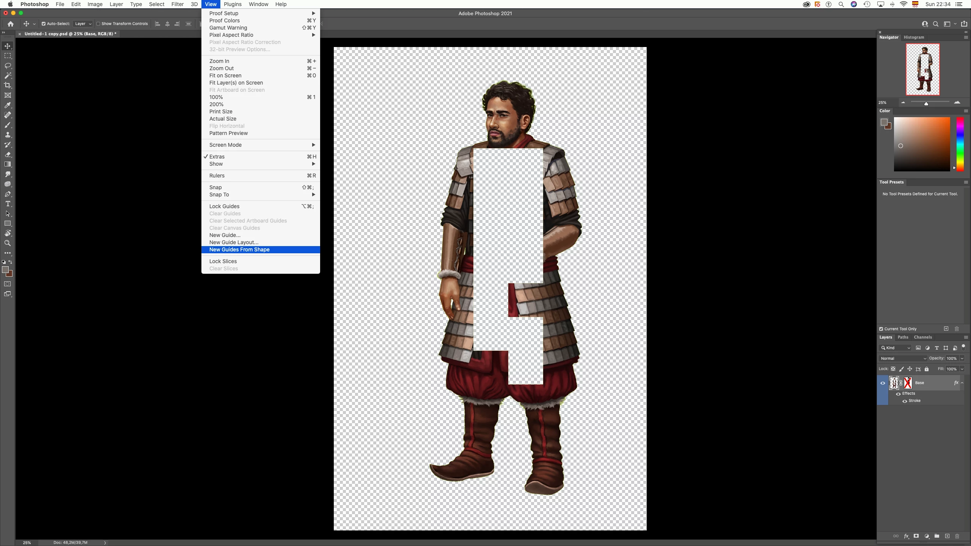The width and height of the screenshot is (971, 546).
Task: Click the add layer mask icon
Action: tap(916, 536)
